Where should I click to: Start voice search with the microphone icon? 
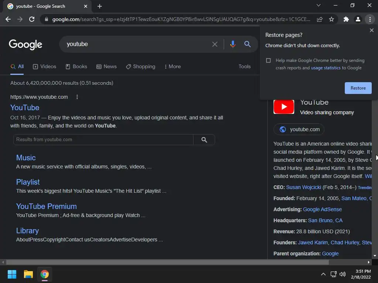[x=233, y=44]
